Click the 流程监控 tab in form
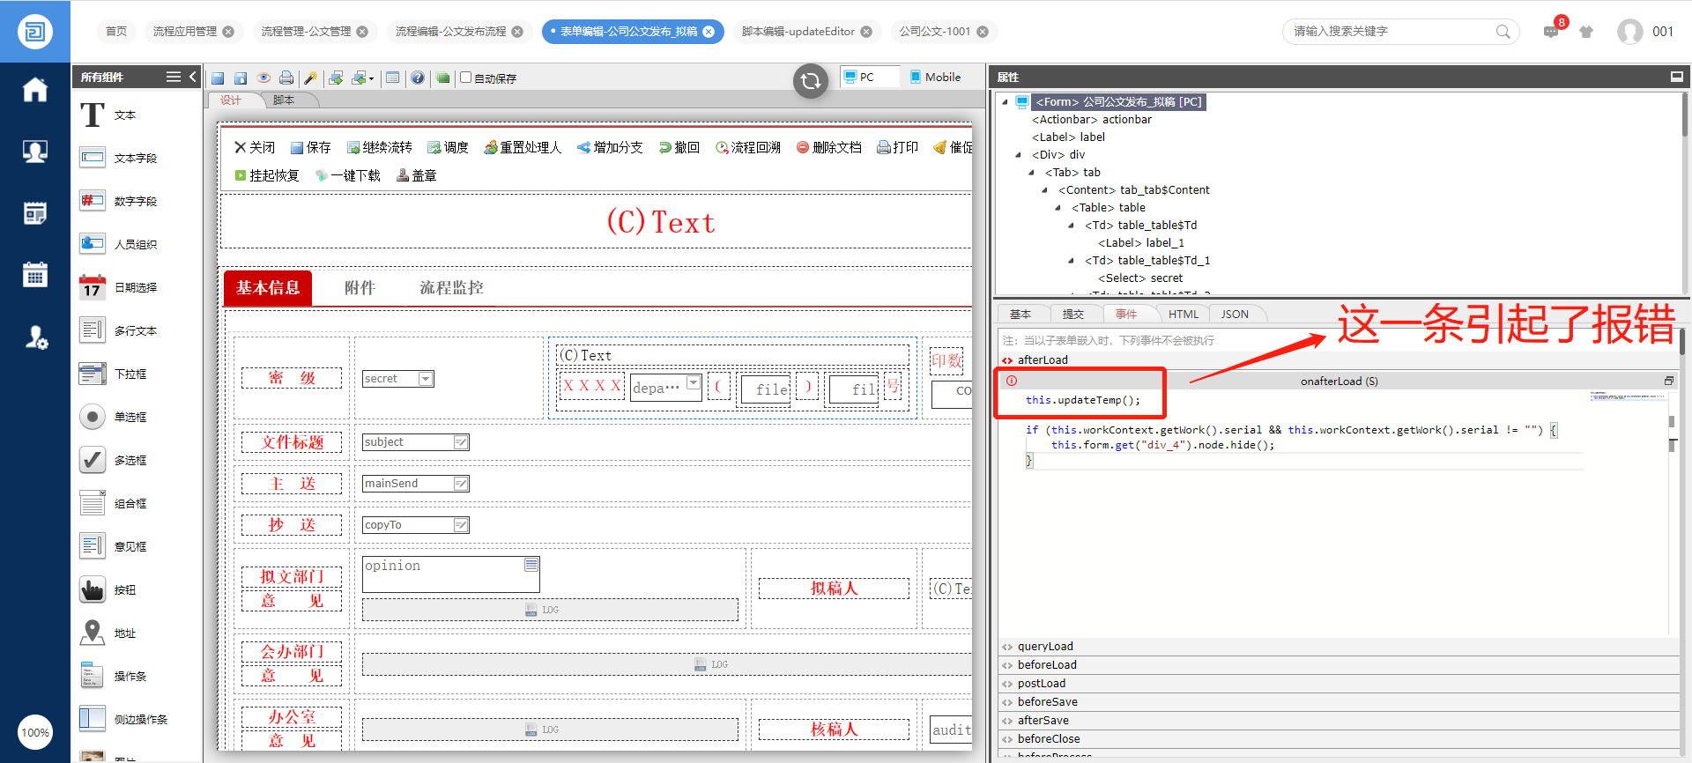The height and width of the screenshot is (763, 1692). (x=451, y=288)
